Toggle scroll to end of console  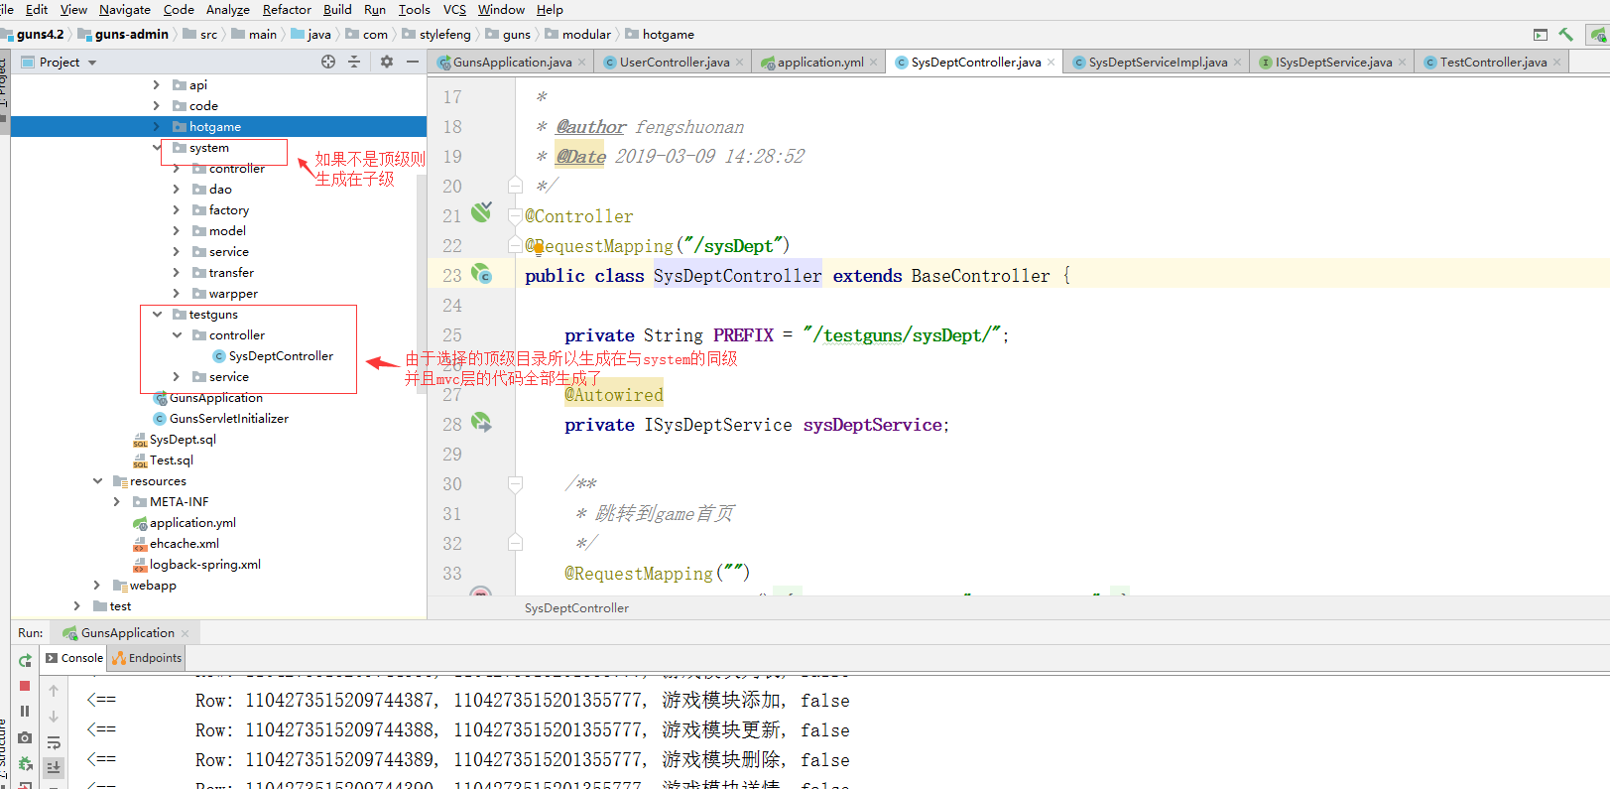pyautogui.click(x=54, y=767)
